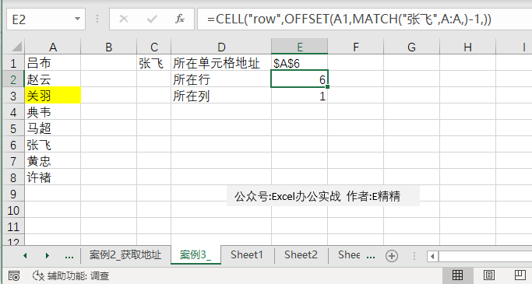Select column B header
532x284 pixels.
coord(108,47)
